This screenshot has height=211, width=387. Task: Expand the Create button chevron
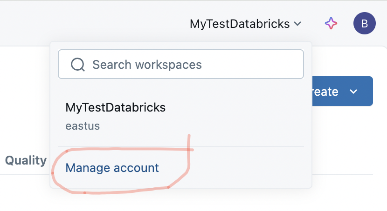(x=353, y=92)
